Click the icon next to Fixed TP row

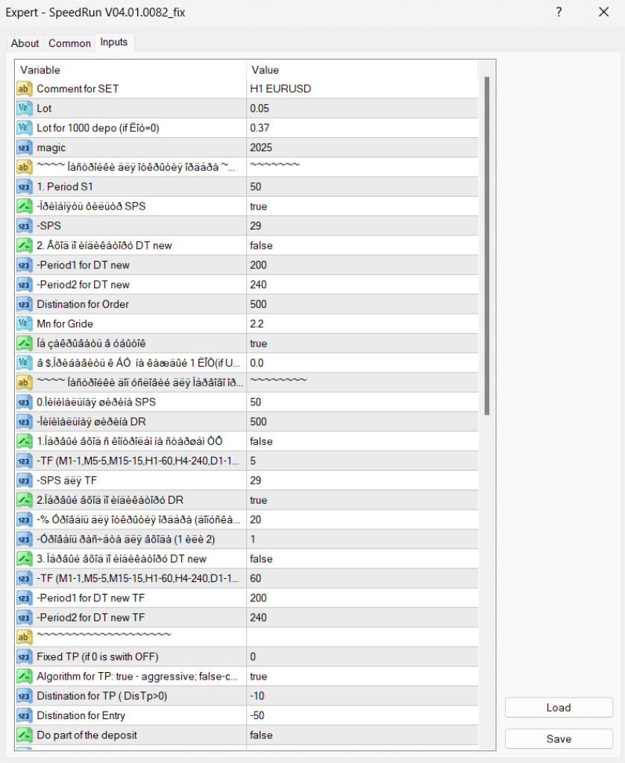pos(24,657)
